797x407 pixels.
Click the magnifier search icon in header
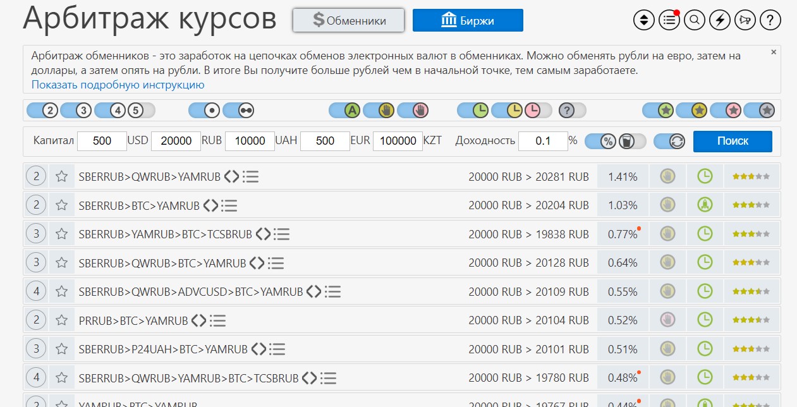point(695,20)
